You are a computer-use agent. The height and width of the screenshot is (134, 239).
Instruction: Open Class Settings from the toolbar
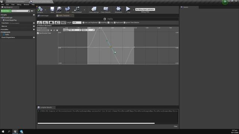pos(94,9)
